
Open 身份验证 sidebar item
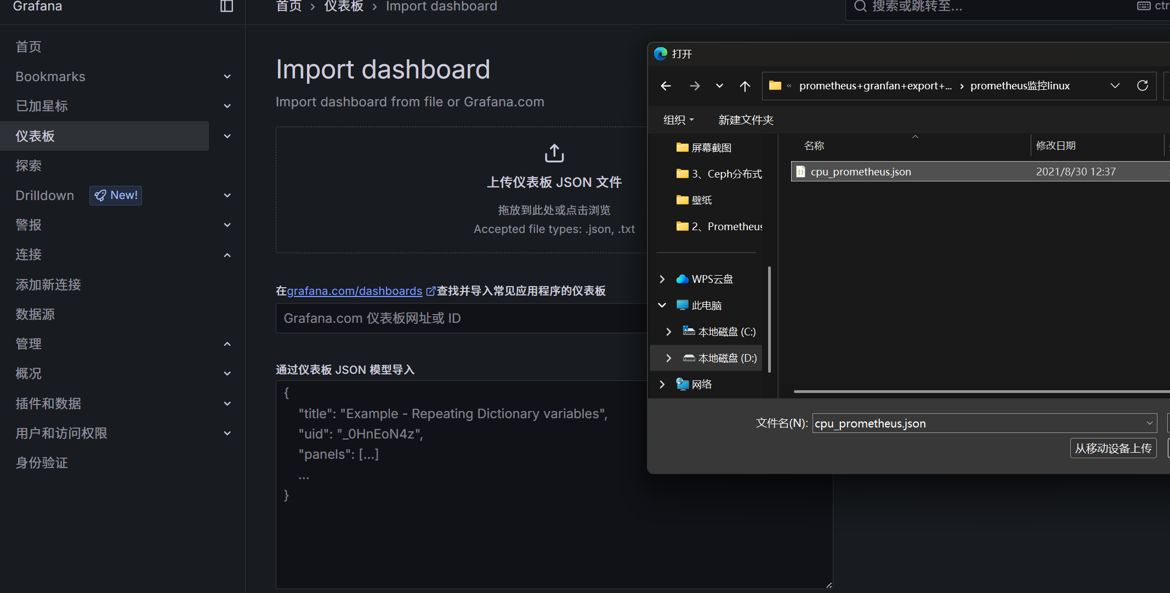tap(42, 463)
